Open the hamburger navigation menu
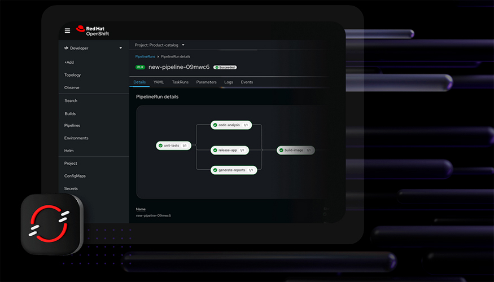 pyautogui.click(x=67, y=31)
